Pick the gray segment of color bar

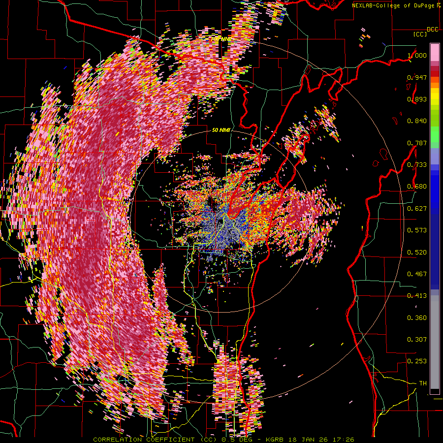tap(435, 342)
